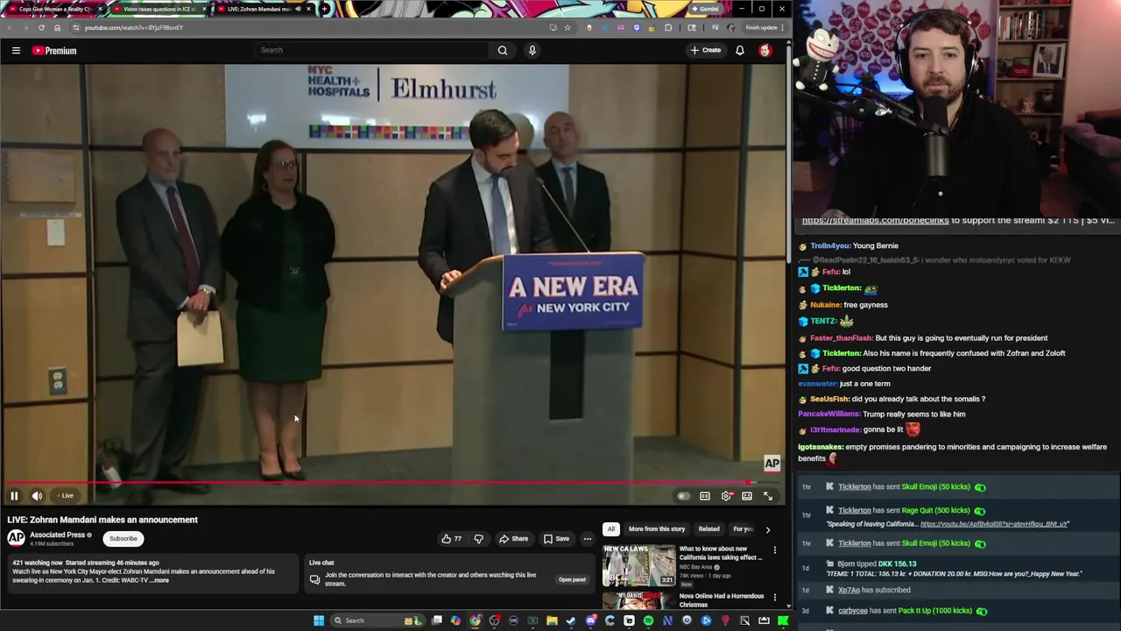The height and width of the screenshot is (631, 1121).
Task: Toggle the autoplay switch in the player
Action: pyautogui.click(x=683, y=496)
